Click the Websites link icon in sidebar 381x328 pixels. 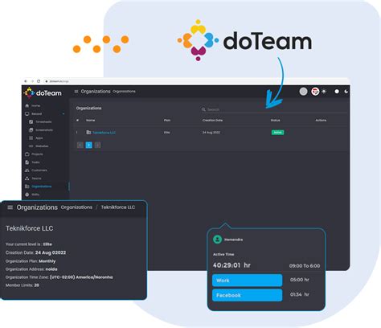coord(31,146)
